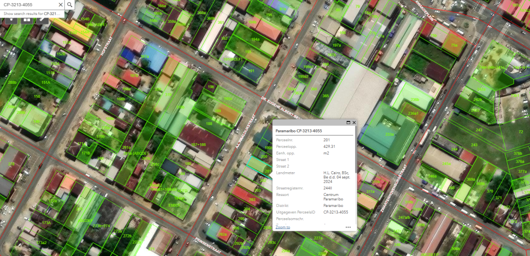Close the Paramaribo CP-3213-4055 popup
This screenshot has width=530, height=256.
(354, 123)
